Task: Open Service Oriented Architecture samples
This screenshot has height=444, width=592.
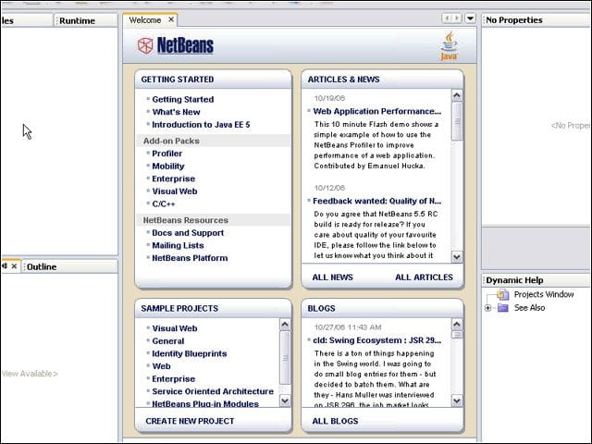Action: coord(213,391)
